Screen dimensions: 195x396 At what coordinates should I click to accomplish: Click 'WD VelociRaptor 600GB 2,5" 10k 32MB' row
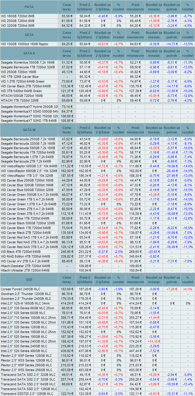(97, 171)
